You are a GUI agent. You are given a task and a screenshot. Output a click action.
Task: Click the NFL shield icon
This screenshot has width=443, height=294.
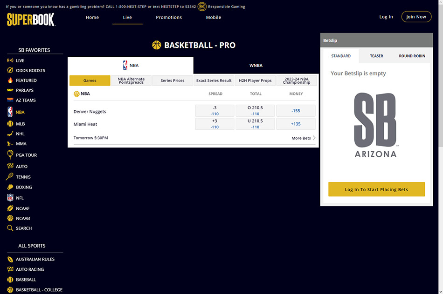[10, 198]
